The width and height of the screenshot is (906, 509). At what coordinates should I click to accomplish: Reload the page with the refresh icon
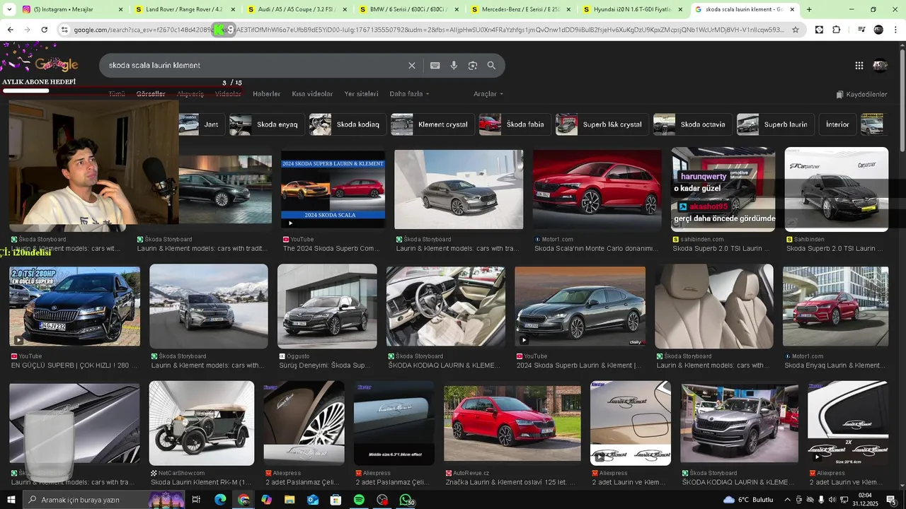click(44, 30)
